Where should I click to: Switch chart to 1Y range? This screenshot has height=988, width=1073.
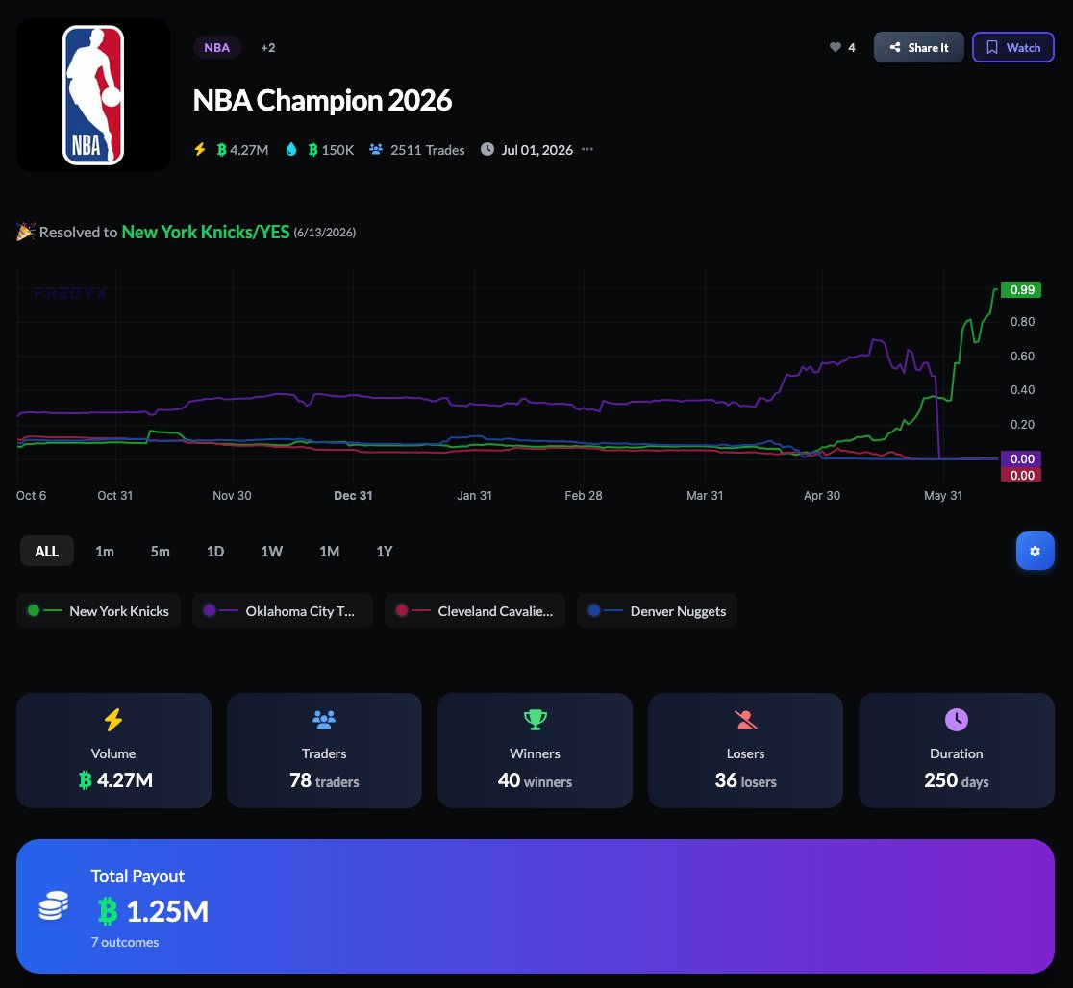pos(385,551)
